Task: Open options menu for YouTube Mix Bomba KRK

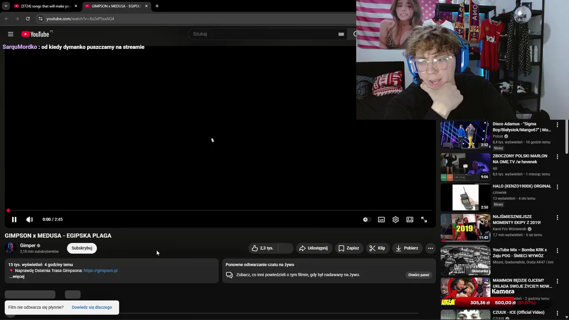Action: 557,251
